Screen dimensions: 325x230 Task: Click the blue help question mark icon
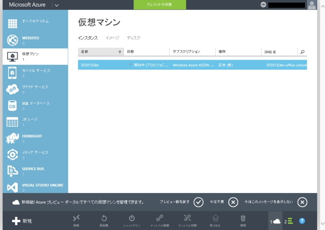(302, 221)
